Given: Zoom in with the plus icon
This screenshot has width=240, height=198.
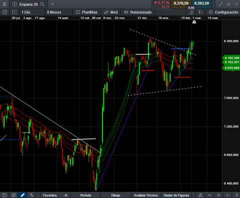Looking at the screenshot, I should 218,195.
